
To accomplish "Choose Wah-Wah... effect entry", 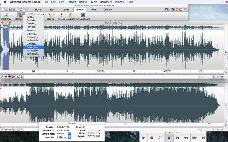I will point(33,41).
